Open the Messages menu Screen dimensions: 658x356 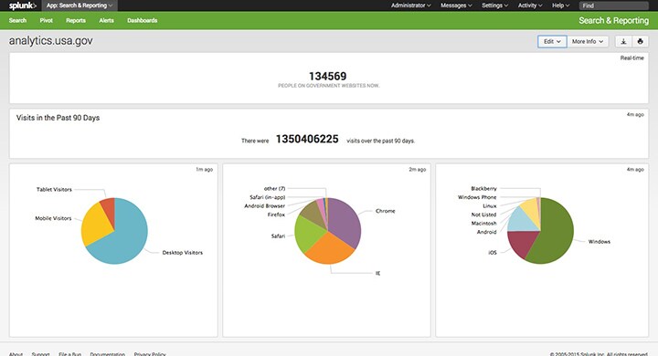(x=456, y=5)
